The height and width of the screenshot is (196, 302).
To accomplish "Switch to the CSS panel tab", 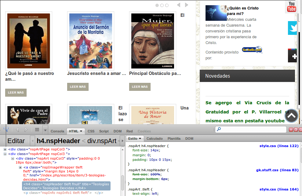I will tap(91, 131).
